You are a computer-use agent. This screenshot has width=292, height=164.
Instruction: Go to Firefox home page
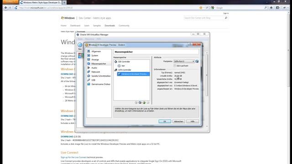(x=271, y=8)
